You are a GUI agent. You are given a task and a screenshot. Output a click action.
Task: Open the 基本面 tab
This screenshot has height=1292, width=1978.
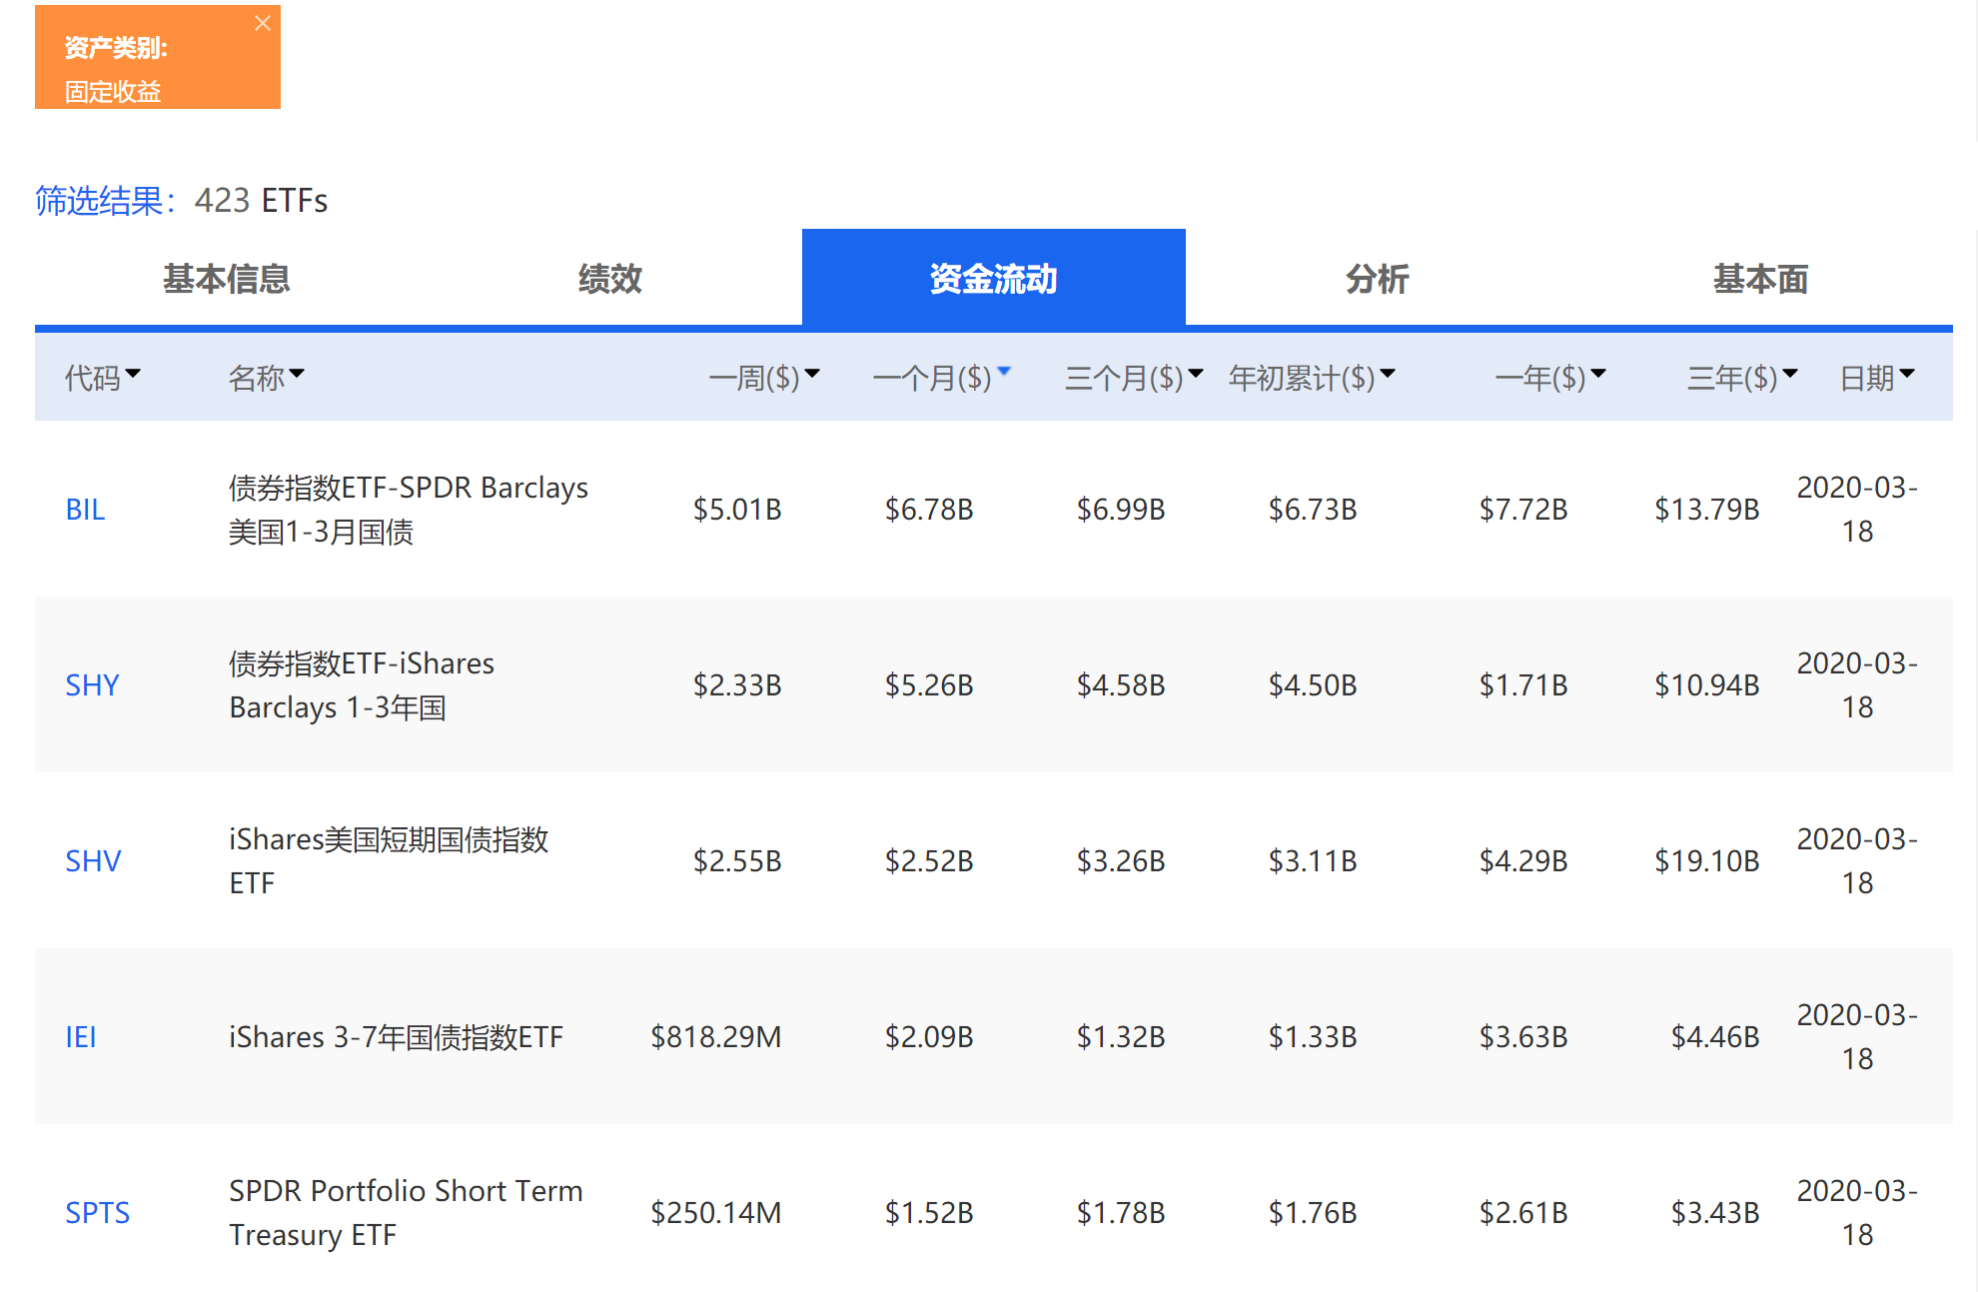[1761, 279]
